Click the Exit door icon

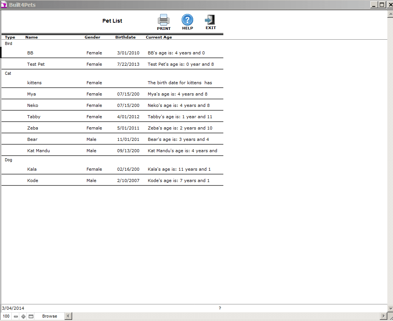(210, 20)
